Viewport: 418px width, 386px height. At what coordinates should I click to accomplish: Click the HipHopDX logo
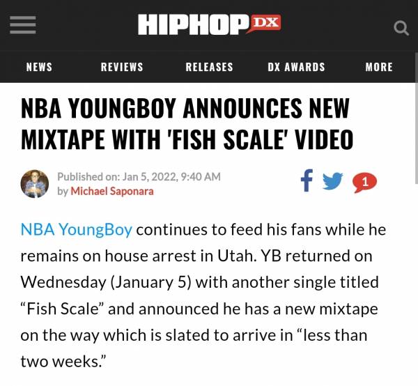coord(209,24)
